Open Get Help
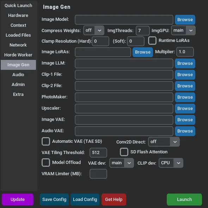Viewport: 208px width, 208px height. (114, 200)
